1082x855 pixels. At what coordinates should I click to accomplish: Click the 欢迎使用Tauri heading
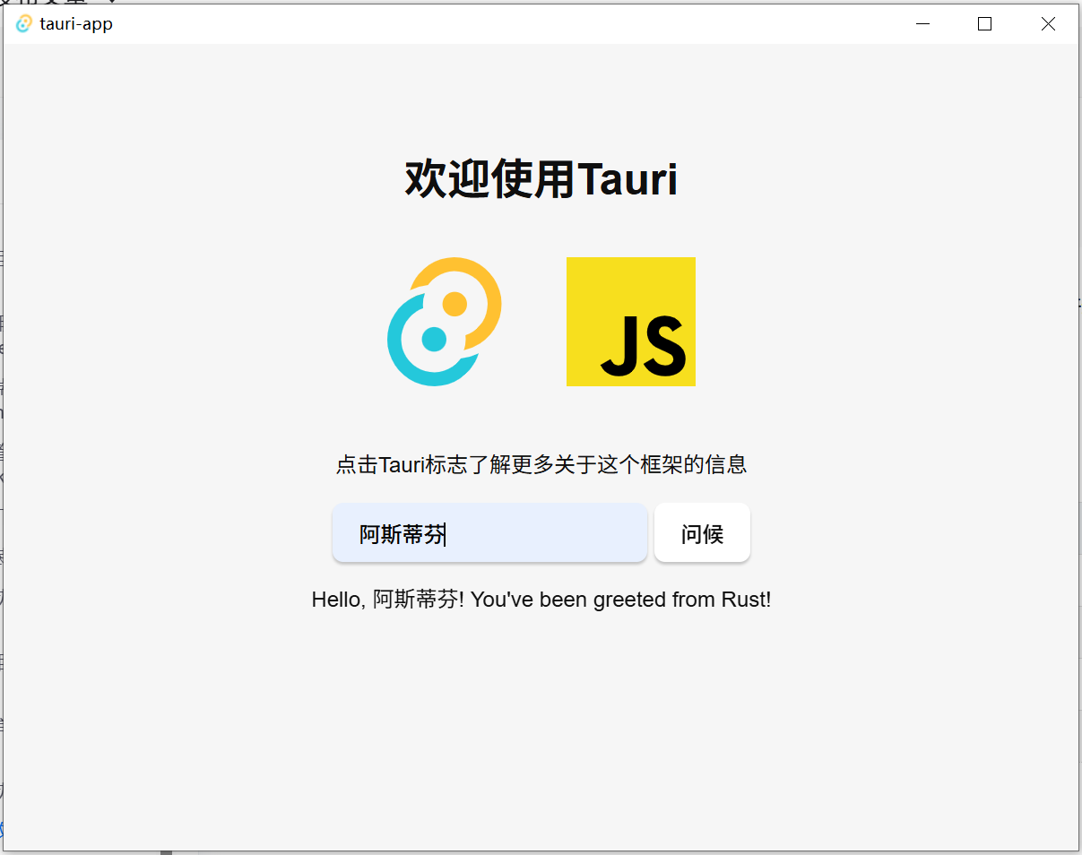point(541,178)
